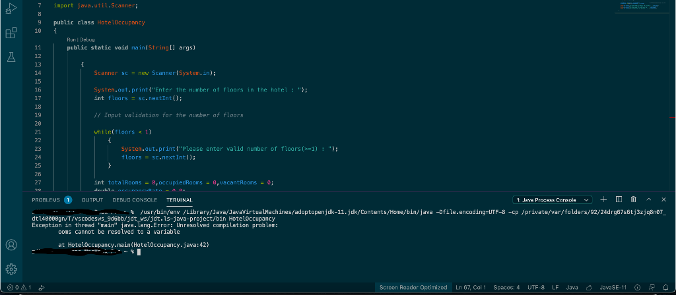Select language mode Java in status bar
This screenshot has width=676, height=295.
point(572,287)
